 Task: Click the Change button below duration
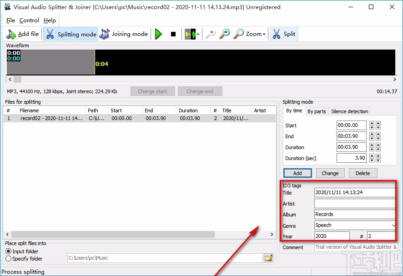(330, 173)
